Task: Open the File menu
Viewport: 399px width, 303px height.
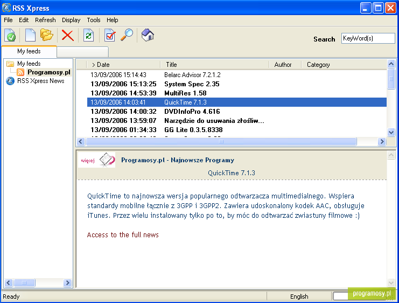Action: coord(8,20)
